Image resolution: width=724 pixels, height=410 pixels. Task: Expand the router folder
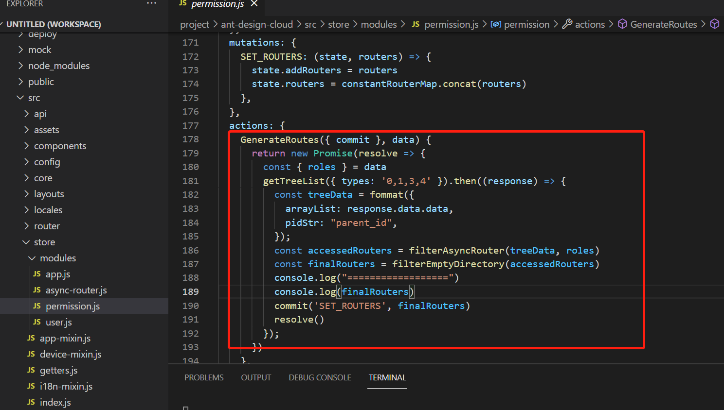[47, 226]
